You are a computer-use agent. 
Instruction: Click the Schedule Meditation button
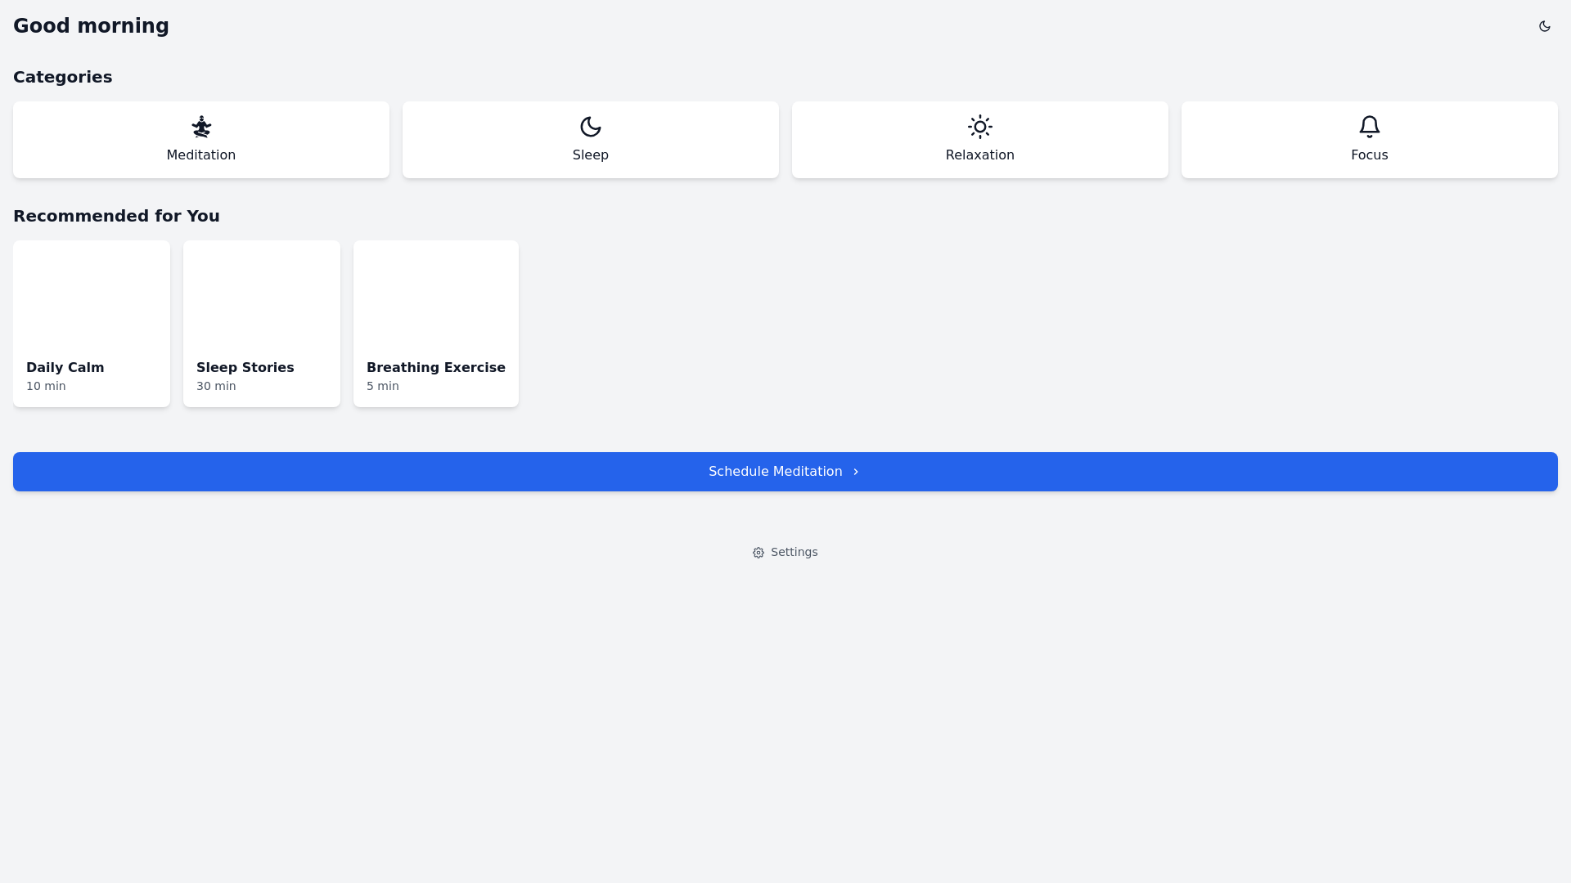click(x=785, y=472)
